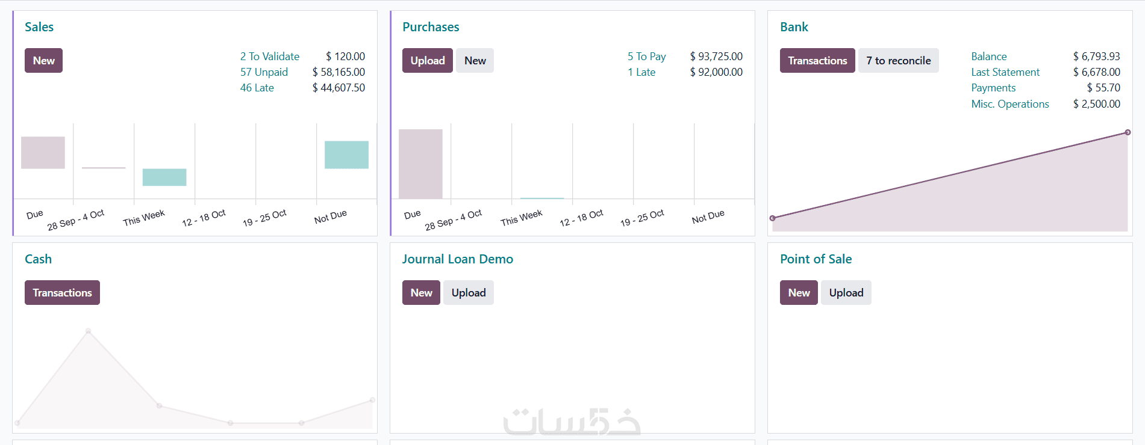Open the bank Payments link
This screenshot has height=445, width=1145.
(993, 88)
